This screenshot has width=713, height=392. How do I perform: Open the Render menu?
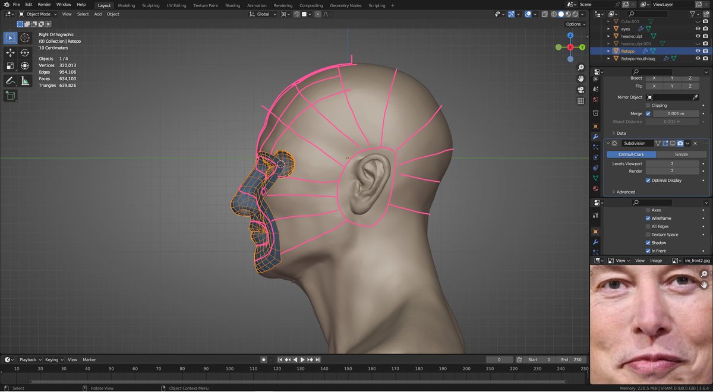pyautogui.click(x=45, y=5)
